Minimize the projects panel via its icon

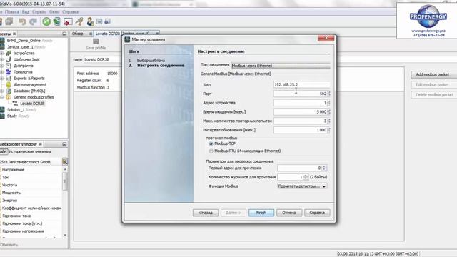click(64, 34)
